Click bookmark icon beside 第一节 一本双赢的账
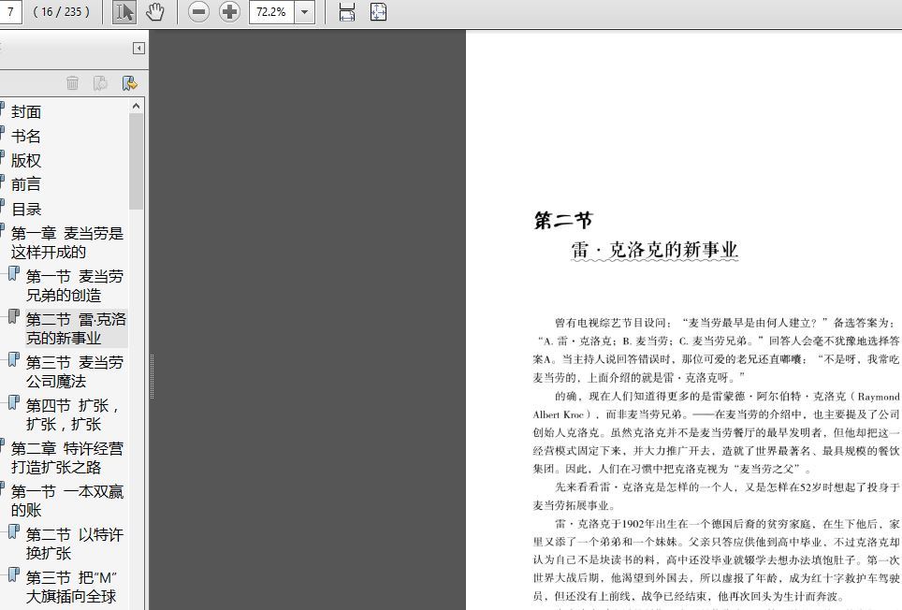 pos(2,489)
